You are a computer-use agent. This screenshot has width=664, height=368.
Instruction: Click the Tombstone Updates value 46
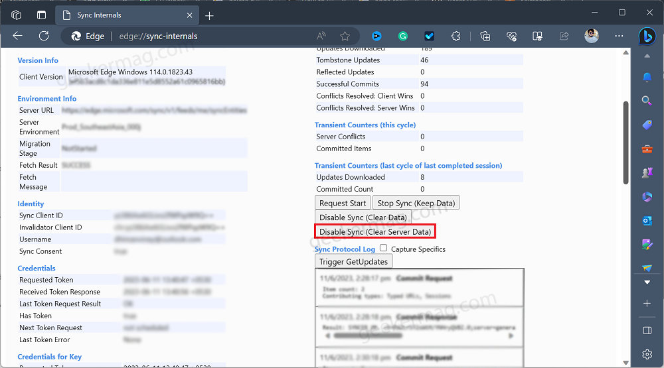424,60
